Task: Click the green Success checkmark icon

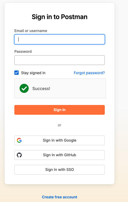Action: pos(24,88)
